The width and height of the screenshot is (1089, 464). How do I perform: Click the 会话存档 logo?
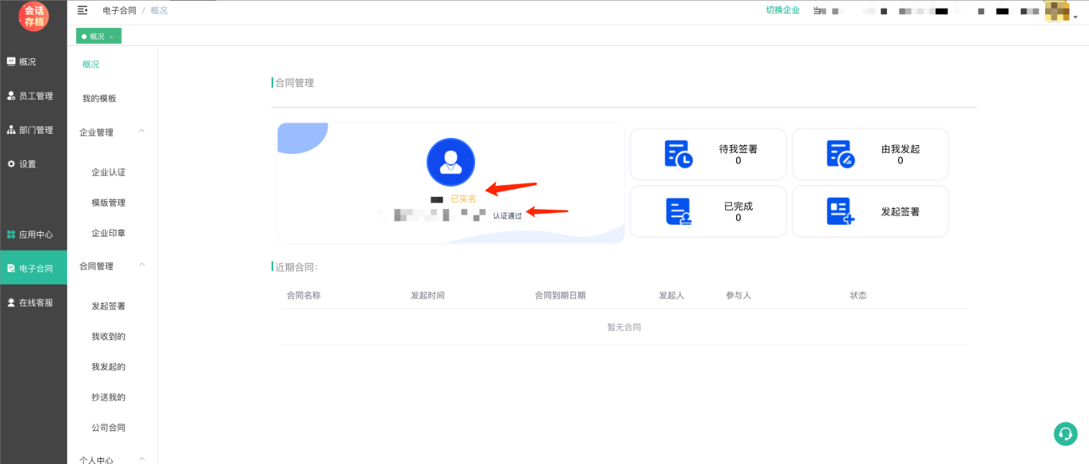33,16
